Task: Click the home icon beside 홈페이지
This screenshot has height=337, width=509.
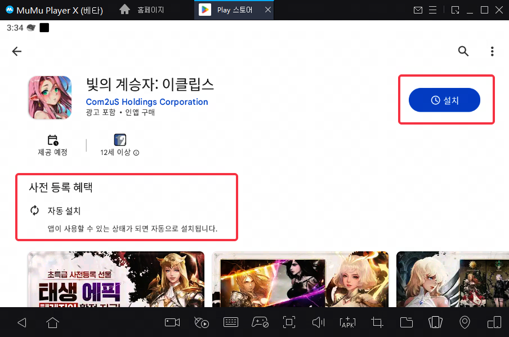Action: pyautogui.click(x=124, y=10)
